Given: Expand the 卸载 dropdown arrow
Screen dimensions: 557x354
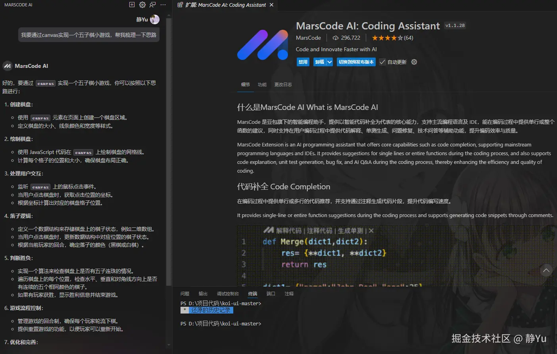Looking at the screenshot, I should [329, 62].
